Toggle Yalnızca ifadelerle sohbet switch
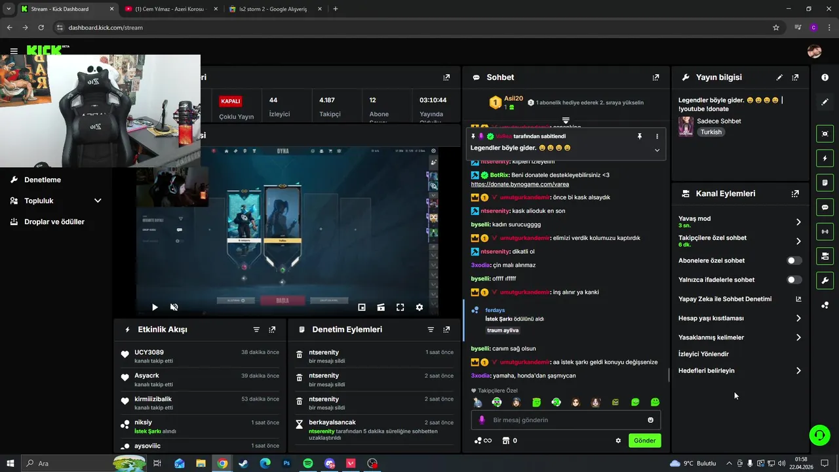The image size is (839, 472). (x=794, y=280)
